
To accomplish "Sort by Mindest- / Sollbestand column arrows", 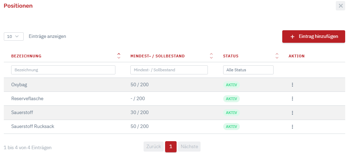I will 211,56.
